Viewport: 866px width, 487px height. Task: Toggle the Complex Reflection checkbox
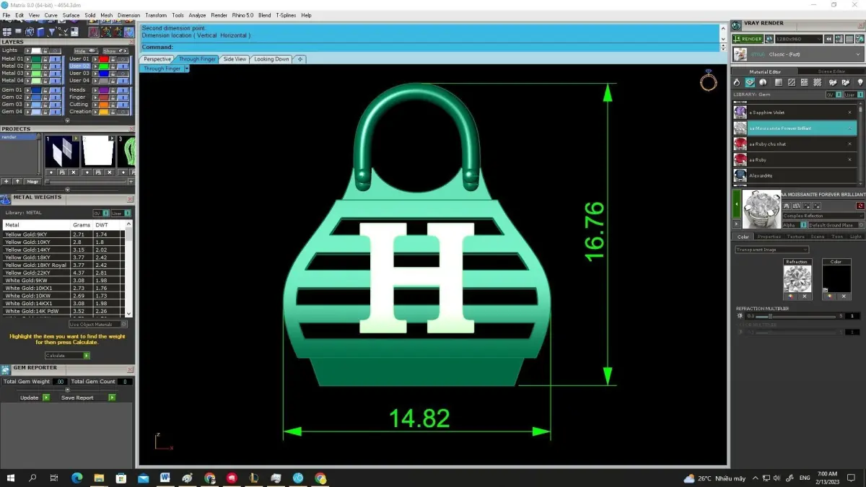[x=823, y=216]
